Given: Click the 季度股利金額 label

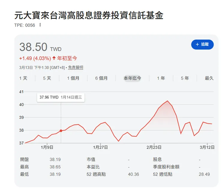Looking at the screenshot, I should pos(166,167).
